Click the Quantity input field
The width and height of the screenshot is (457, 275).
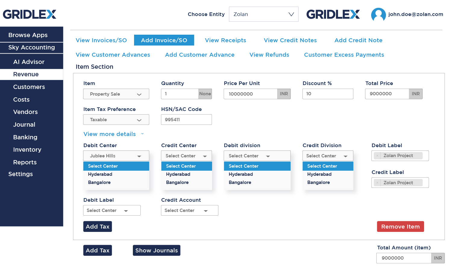(x=180, y=94)
